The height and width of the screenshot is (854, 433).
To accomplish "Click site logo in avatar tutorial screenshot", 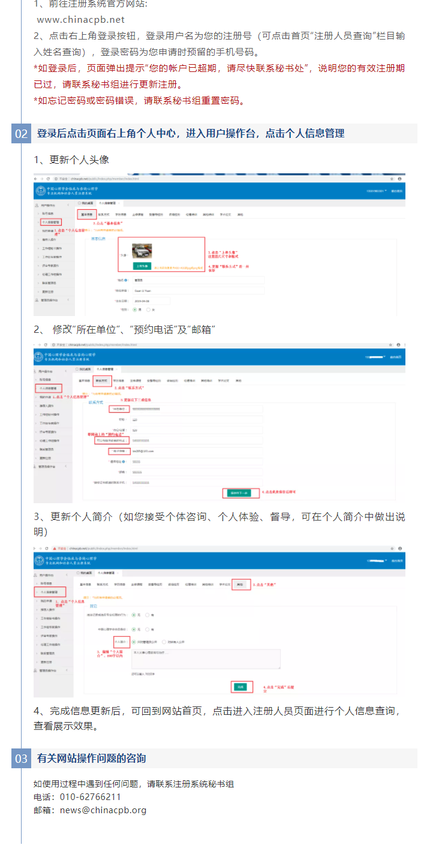I will tap(41, 191).
